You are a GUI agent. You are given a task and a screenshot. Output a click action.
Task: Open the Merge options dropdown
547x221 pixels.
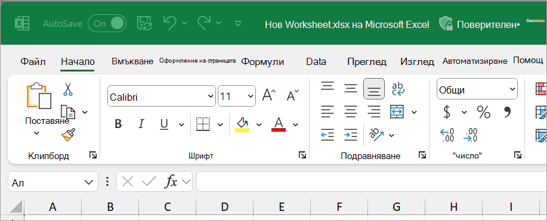(x=414, y=112)
